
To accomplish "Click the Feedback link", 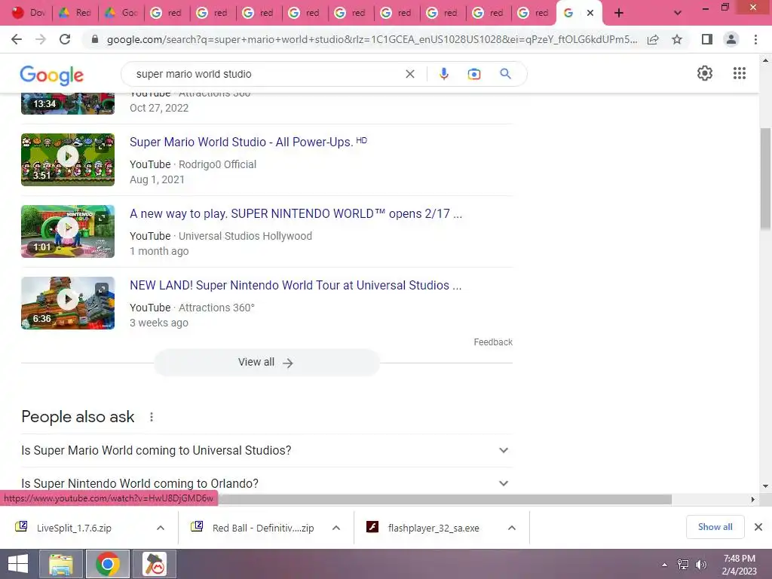I will click(493, 342).
